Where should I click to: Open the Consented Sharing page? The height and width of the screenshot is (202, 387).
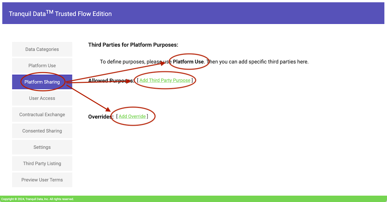[42, 131]
